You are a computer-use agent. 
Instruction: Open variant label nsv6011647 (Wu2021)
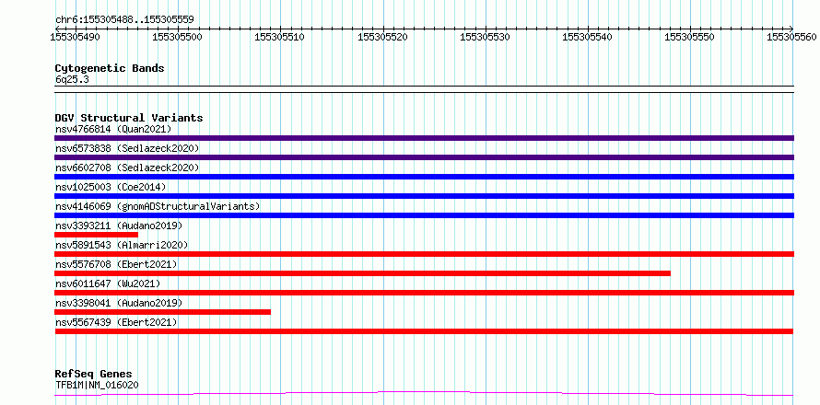click(x=108, y=283)
